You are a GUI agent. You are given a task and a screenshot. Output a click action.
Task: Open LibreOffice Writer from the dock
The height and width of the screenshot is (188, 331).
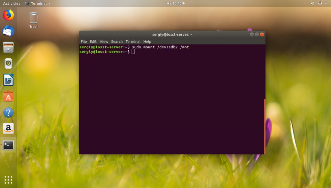pyautogui.click(x=8, y=80)
